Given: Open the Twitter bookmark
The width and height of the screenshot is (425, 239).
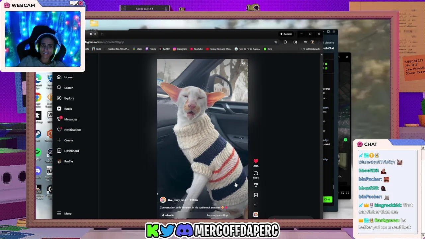Looking at the screenshot, I should (164, 49).
